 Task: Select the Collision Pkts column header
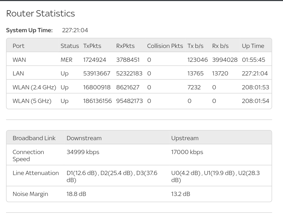point(165,46)
